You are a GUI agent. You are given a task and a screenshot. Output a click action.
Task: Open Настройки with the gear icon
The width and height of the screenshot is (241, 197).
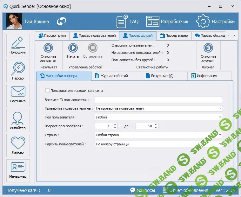pyautogui.click(x=216, y=22)
